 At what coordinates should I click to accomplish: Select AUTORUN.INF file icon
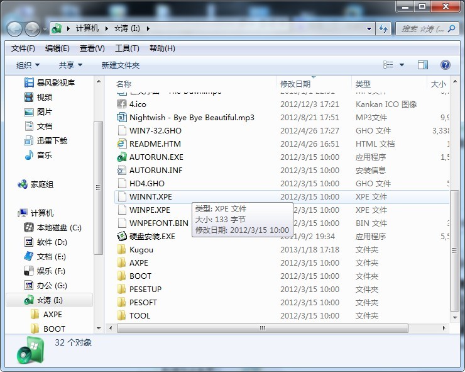(121, 170)
